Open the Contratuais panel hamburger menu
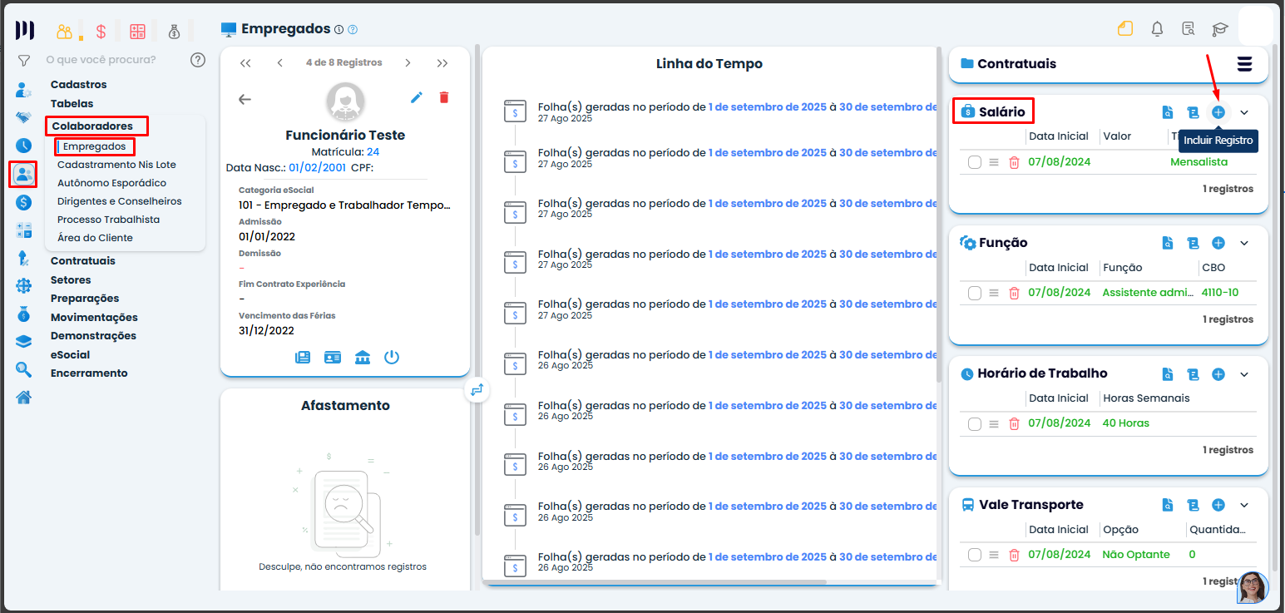 tap(1245, 64)
